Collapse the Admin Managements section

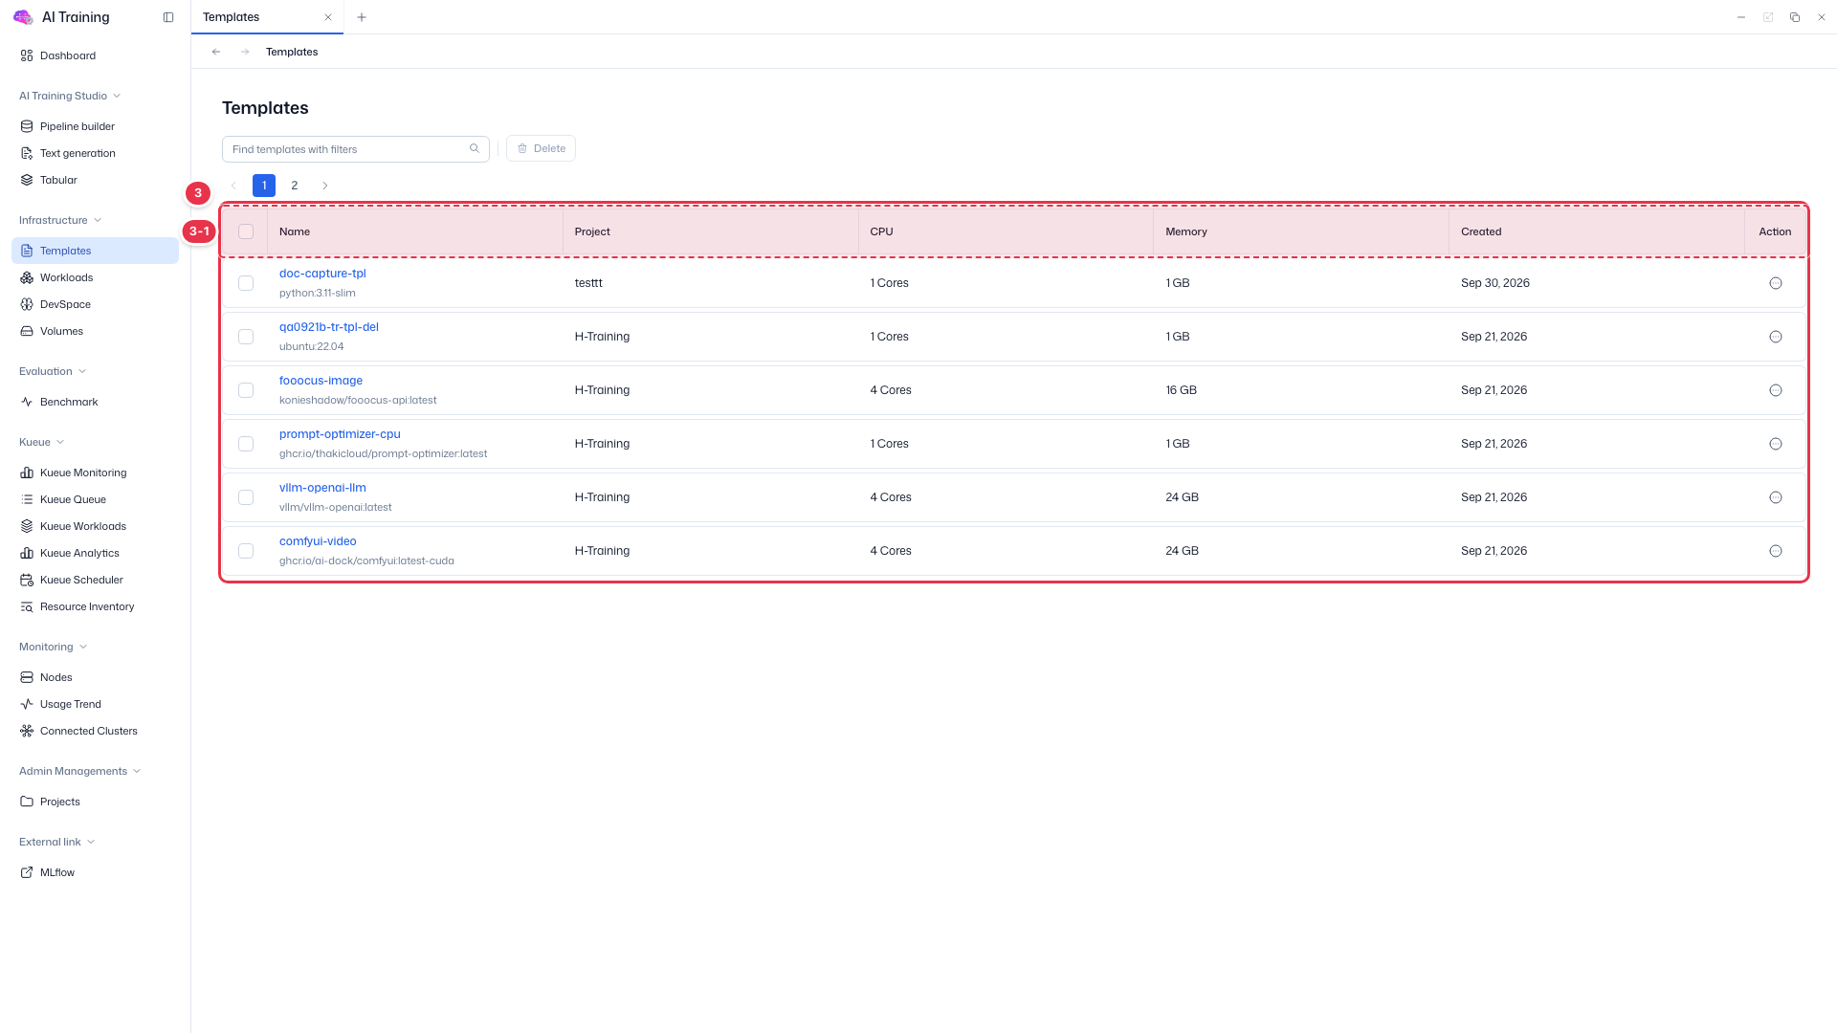click(x=80, y=771)
